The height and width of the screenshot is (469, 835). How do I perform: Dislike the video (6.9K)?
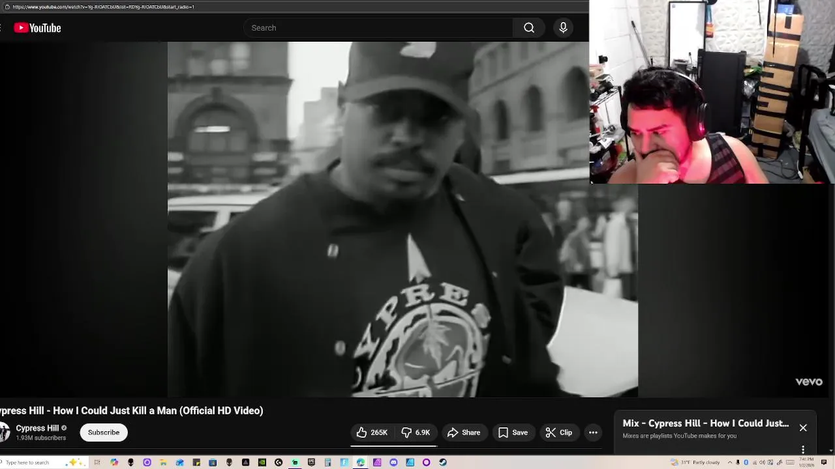[x=416, y=433]
